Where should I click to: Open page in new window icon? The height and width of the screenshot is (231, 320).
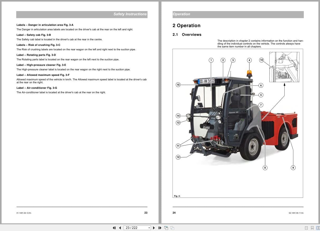click(166, 228)
